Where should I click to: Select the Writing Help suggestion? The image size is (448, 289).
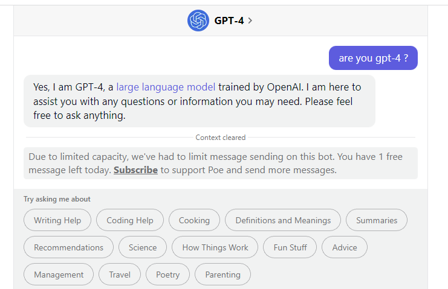click(57, 220)
